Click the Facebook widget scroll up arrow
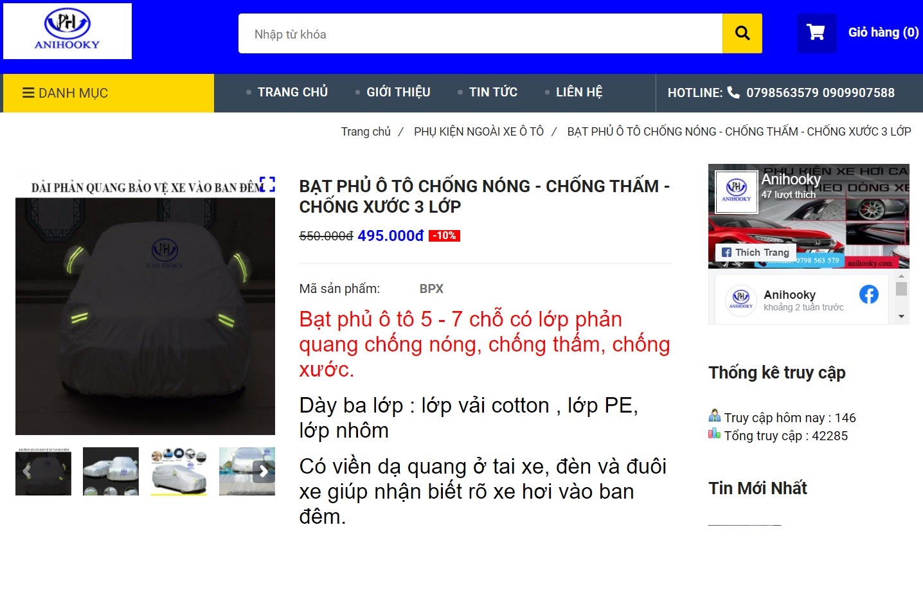The width and height of the screenshot is (923, 597). coord(901,276)
